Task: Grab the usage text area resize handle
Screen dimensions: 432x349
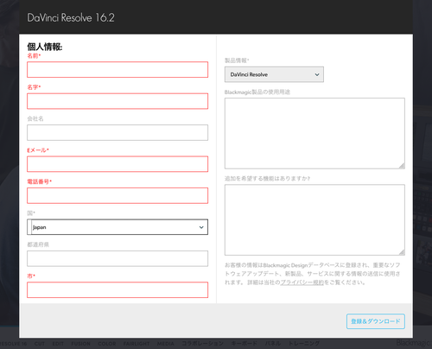Action: 402,166
